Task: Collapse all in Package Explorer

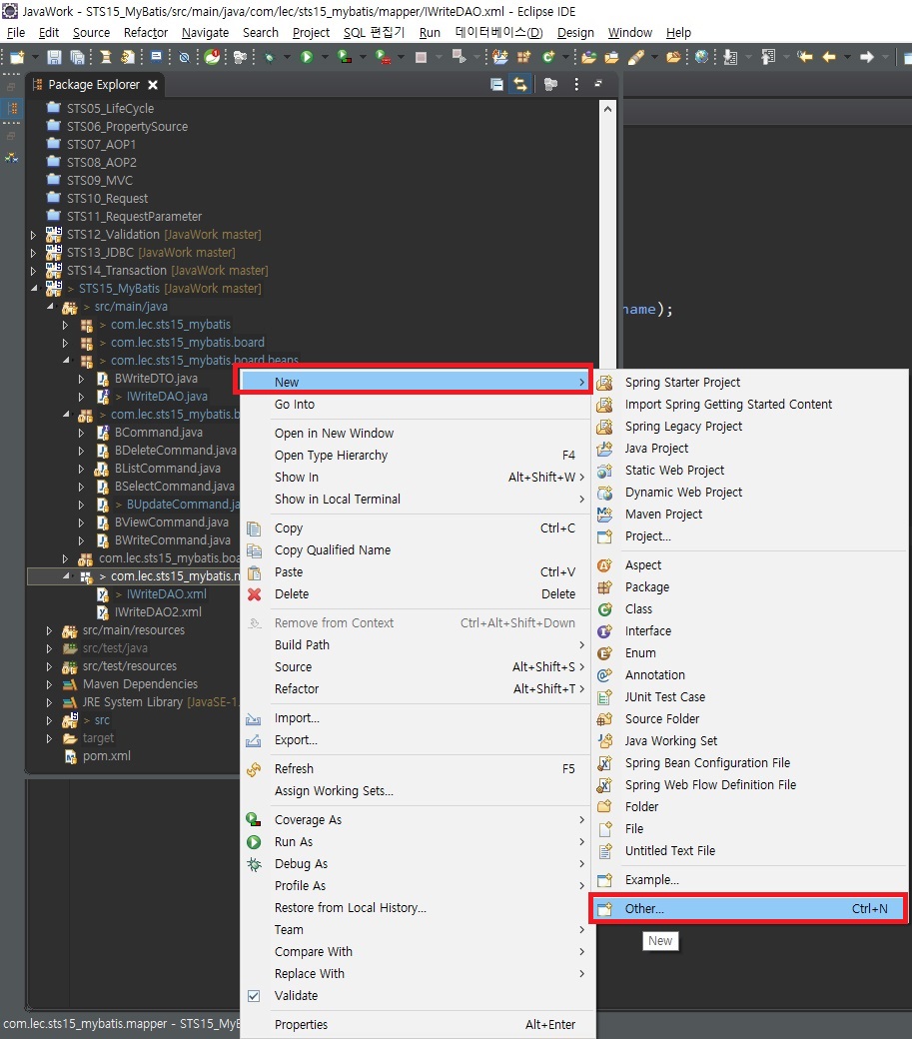Action: [x=496, y=84]
